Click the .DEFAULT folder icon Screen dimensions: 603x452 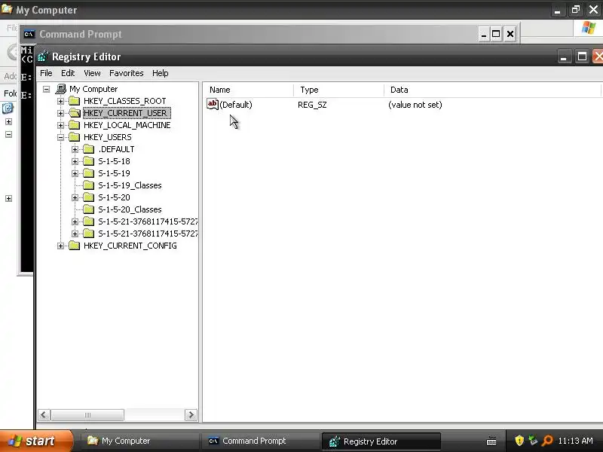89,149
